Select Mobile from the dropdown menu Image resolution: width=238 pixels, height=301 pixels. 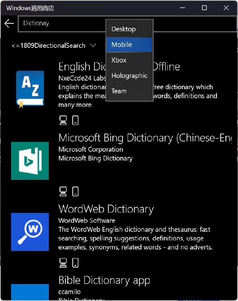pos(130,44)
